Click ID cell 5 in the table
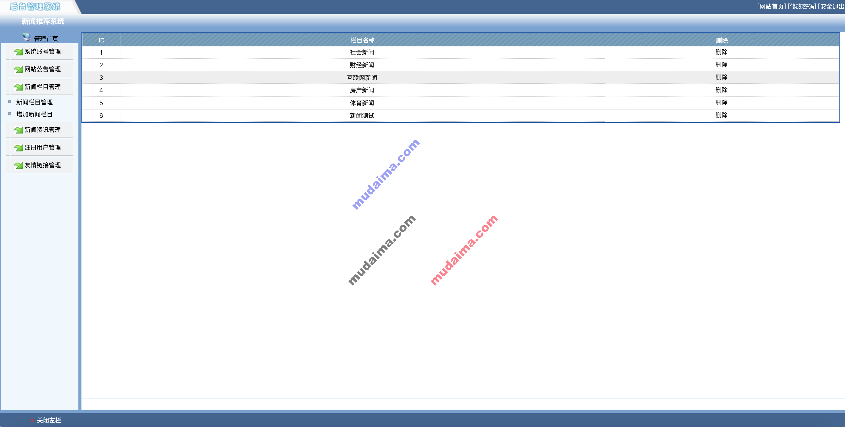The width and height of the screenshot is (845, 427). [101, 103]
